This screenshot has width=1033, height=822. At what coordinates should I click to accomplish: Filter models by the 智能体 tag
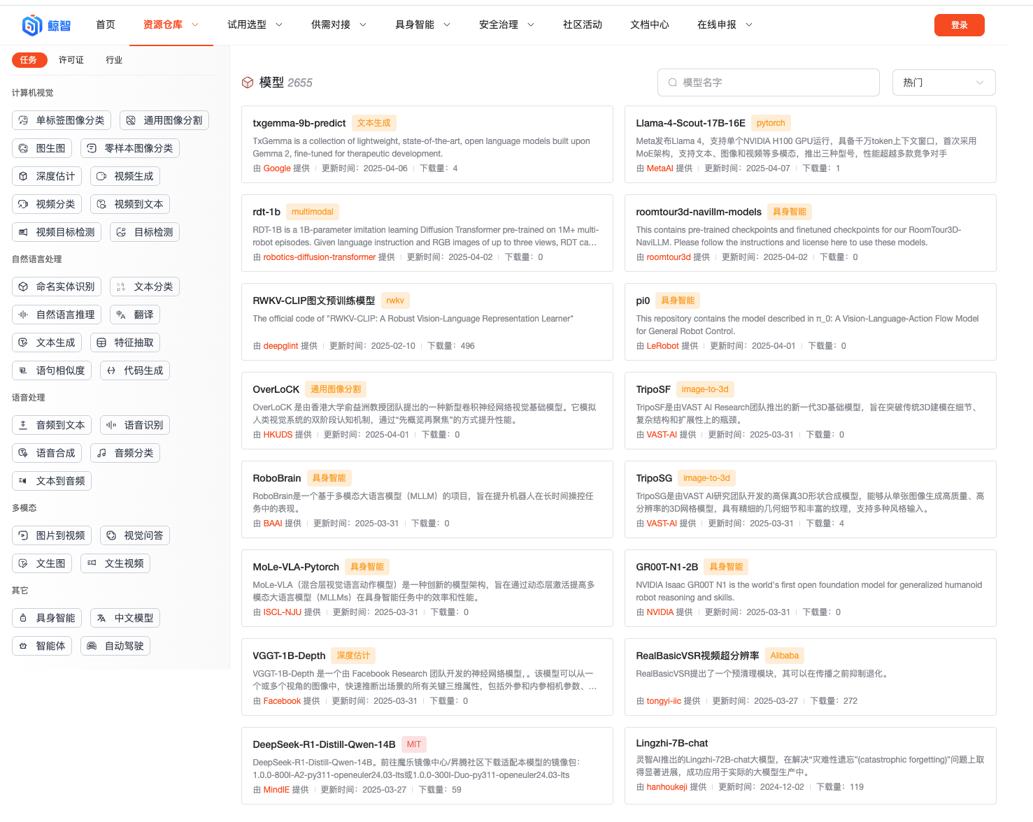42,646
